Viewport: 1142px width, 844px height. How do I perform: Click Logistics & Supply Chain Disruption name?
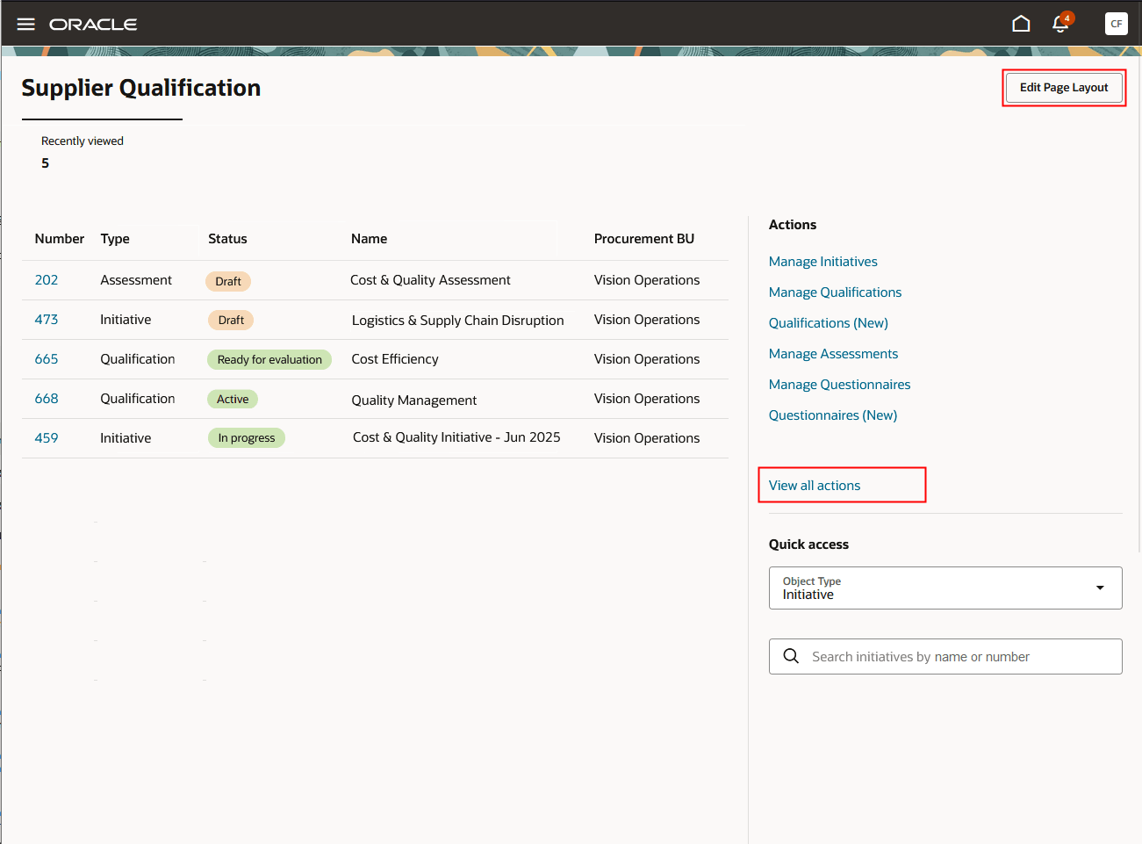(x=457, y=321)
